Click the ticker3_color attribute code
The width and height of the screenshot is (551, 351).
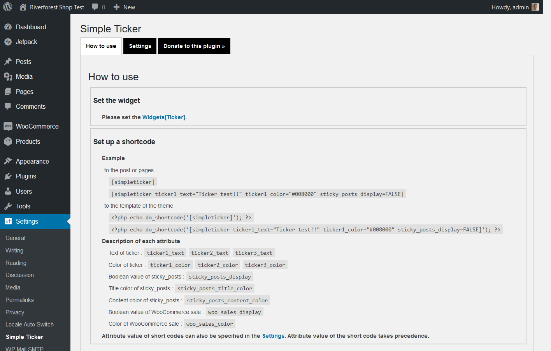tap(265, 265)
